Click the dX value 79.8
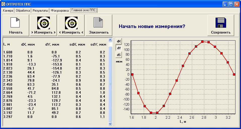The width and height of the screenshot is (241, 129). [31, 80]
